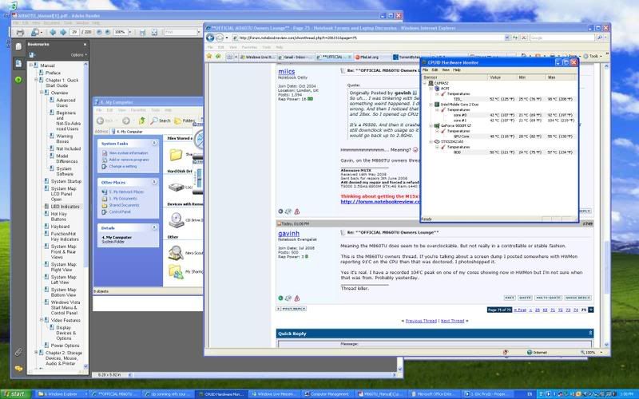Expand the Chapter 2 Storage Devices bookmark

[36, 353]
